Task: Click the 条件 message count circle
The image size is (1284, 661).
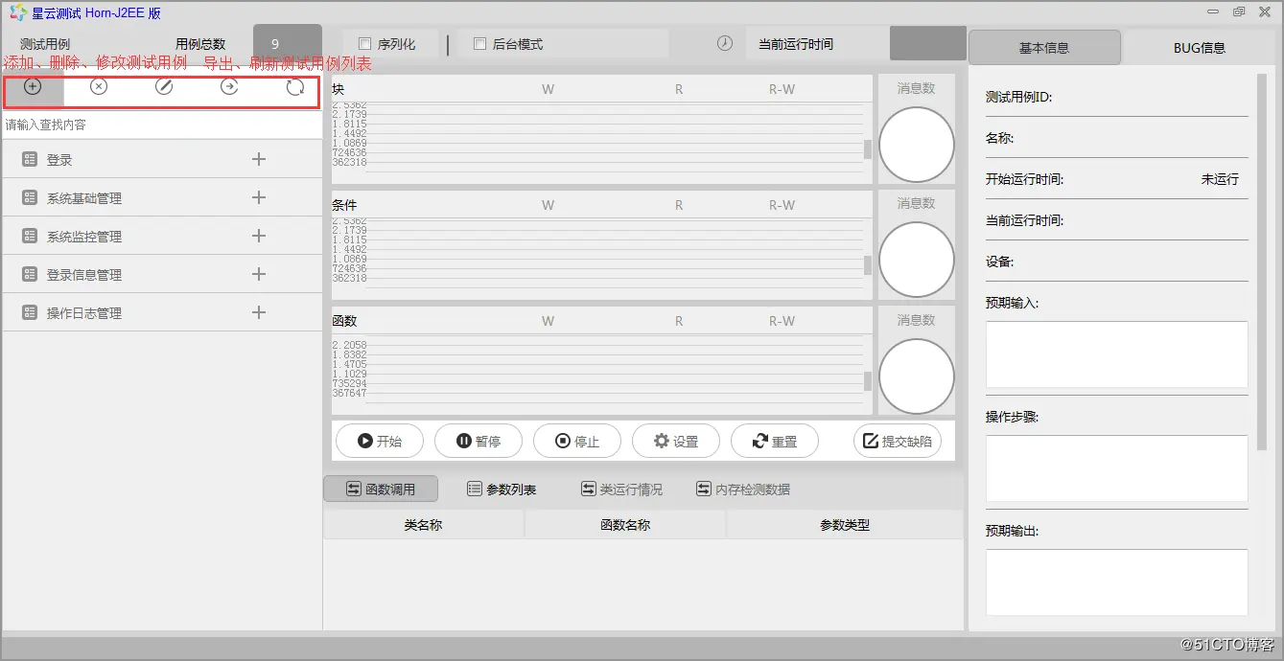Action: point(917,260)
